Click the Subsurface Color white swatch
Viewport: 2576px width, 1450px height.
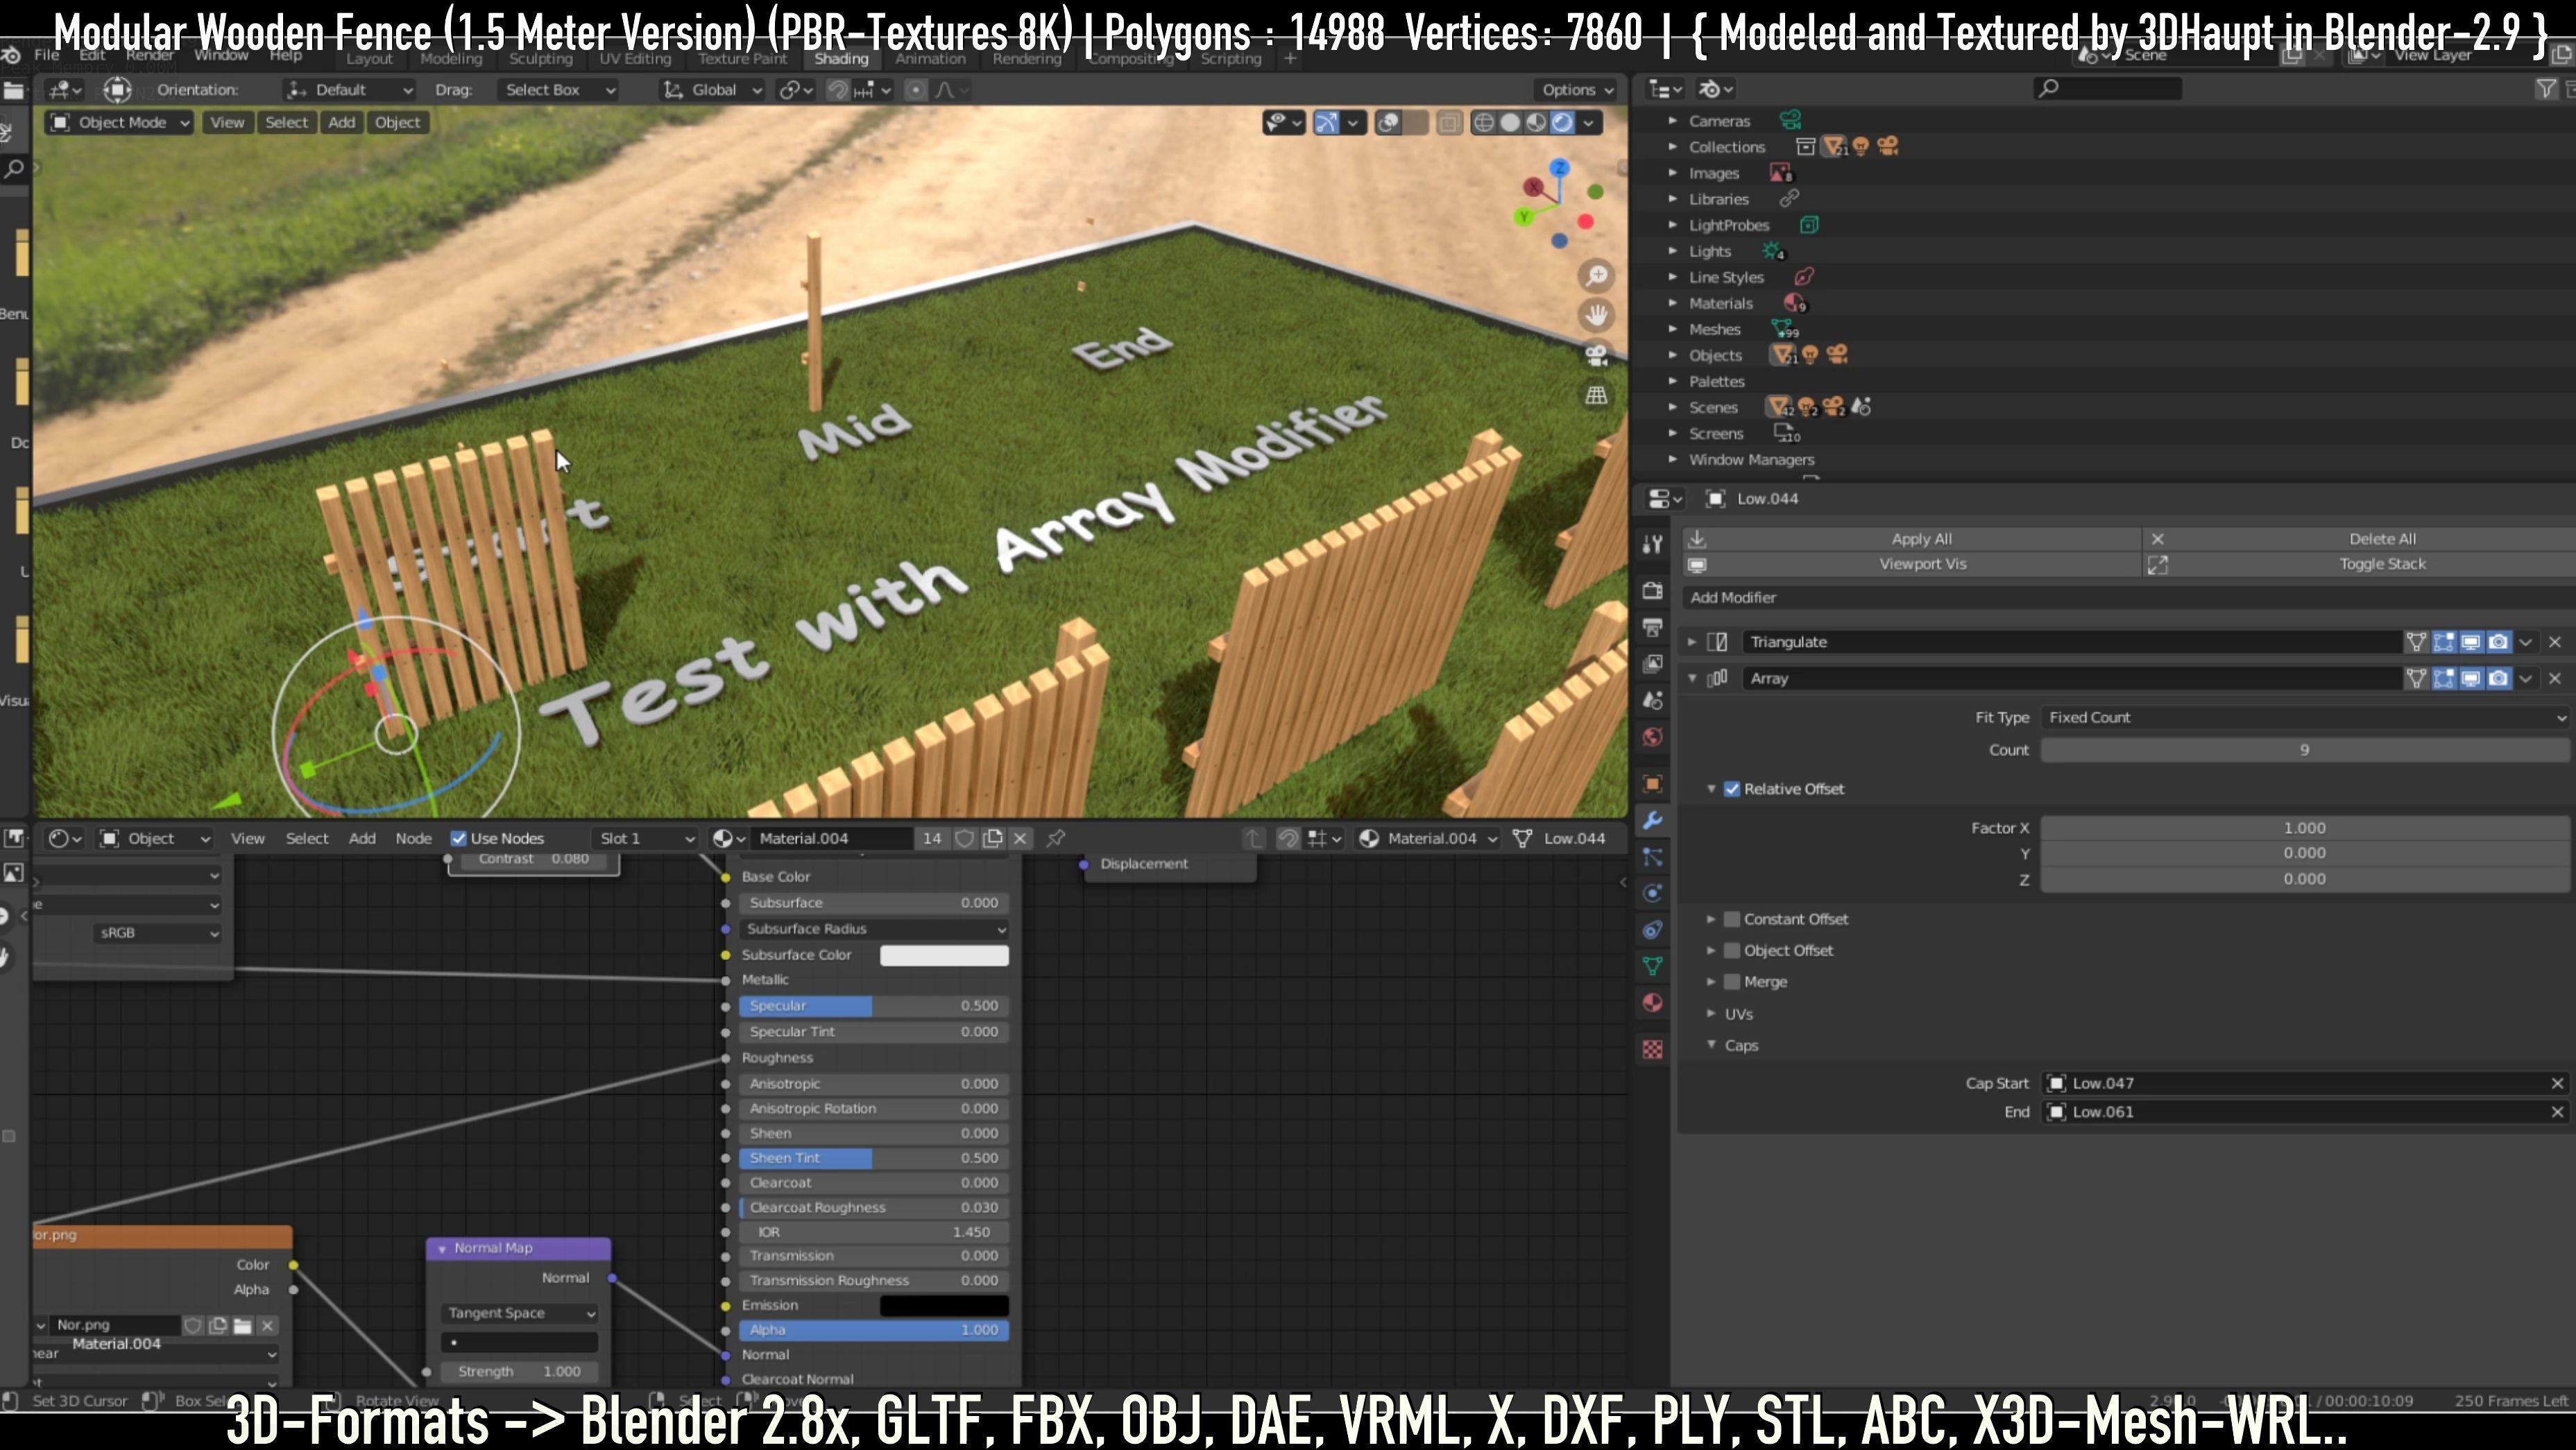coord(944,955)
